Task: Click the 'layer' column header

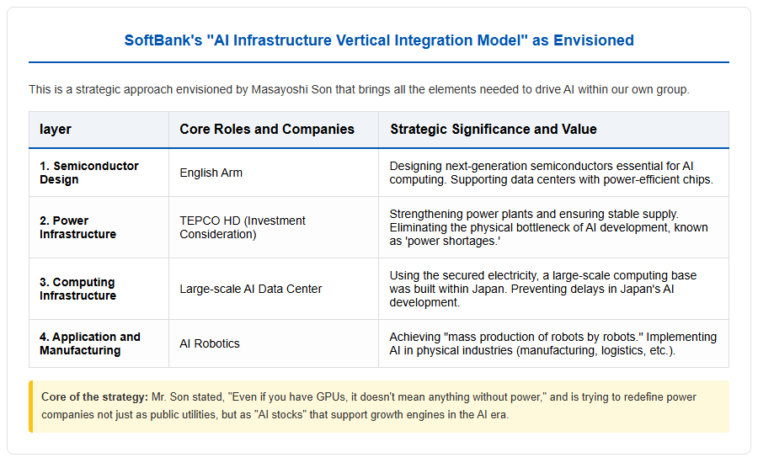Action: (x=55, y=129)
